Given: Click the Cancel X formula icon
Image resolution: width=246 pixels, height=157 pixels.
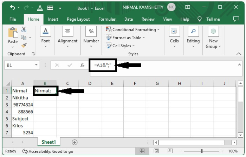Looking at the screenshot, I should (x=57, y=65).
